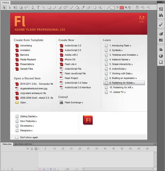Open the Library panel icon
The width and height of the screenshot is (165, 171).
pos(161,15)
